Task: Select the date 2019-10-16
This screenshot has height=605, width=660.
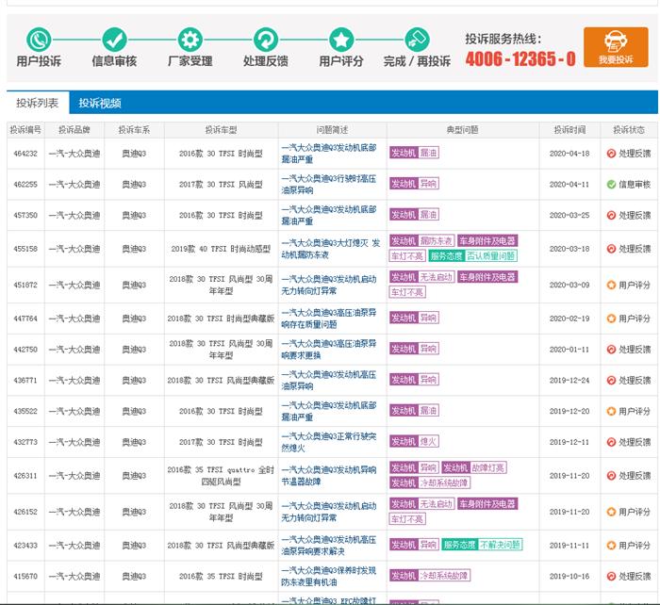Action: coord(569,576)
